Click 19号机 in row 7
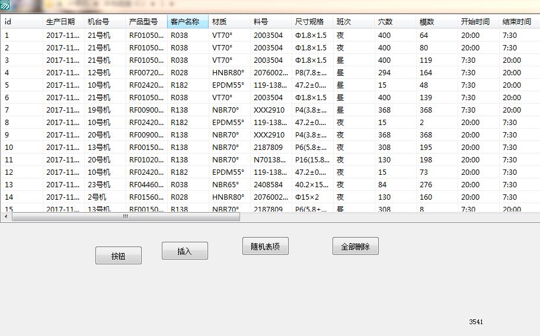Image resolution: width=540 pixels, height=336 pixels. click(99, 110)
